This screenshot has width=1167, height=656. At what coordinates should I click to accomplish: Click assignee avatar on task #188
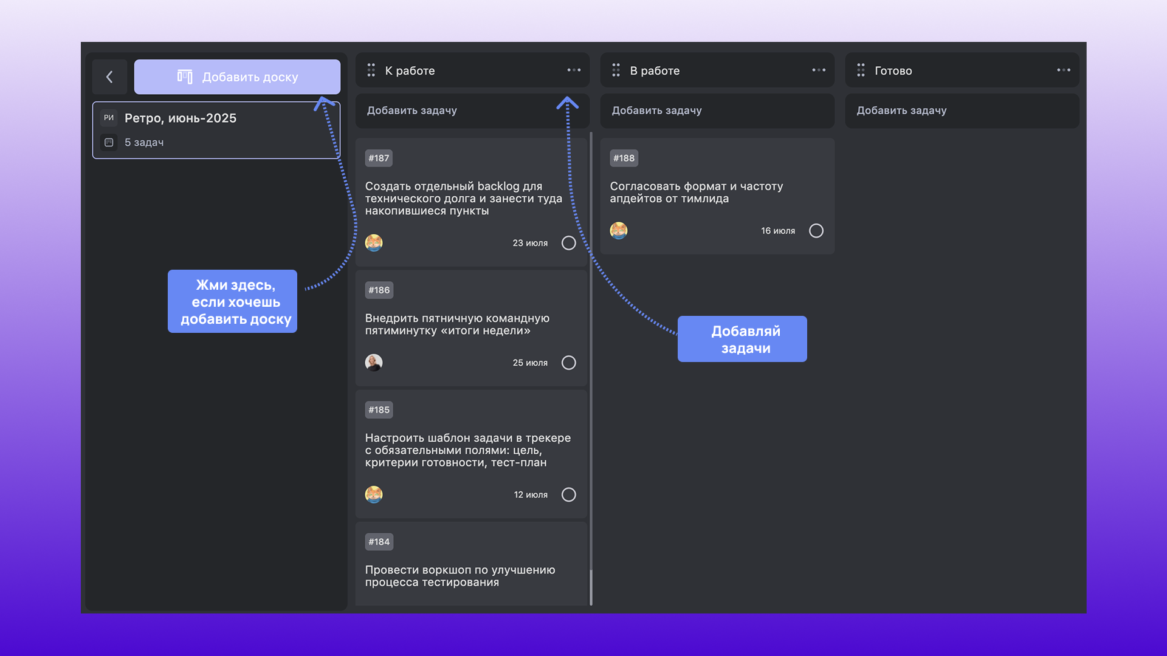[619, 231]
